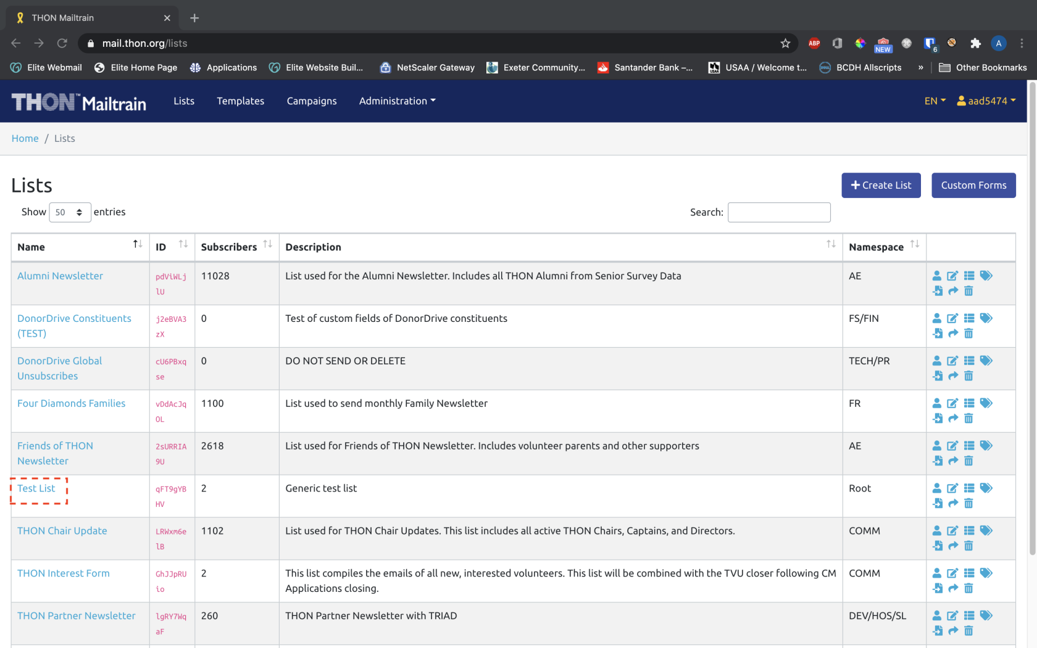Open segments tag icon for Test List
1037x648 pixels.
click(986, 488)
